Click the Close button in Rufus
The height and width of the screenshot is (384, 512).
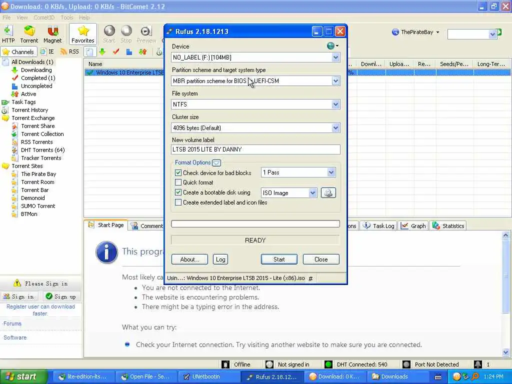coord(321,259)
